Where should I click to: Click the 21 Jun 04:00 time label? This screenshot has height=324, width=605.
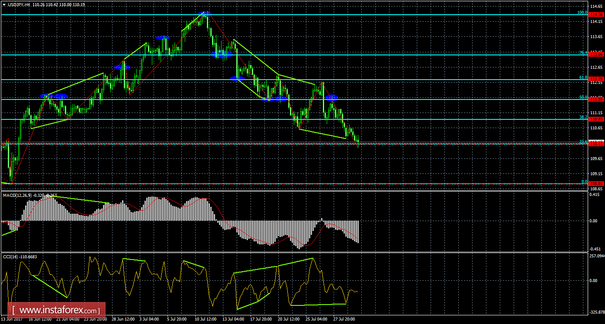coord(67,319)
